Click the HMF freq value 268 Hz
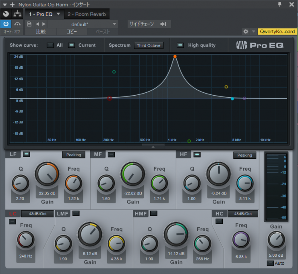The width and height of the screenshot is (298, 274). pos(203,259)
